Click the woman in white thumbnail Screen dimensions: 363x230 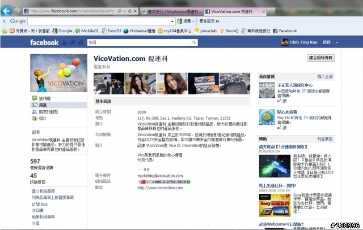coord(141,84)
